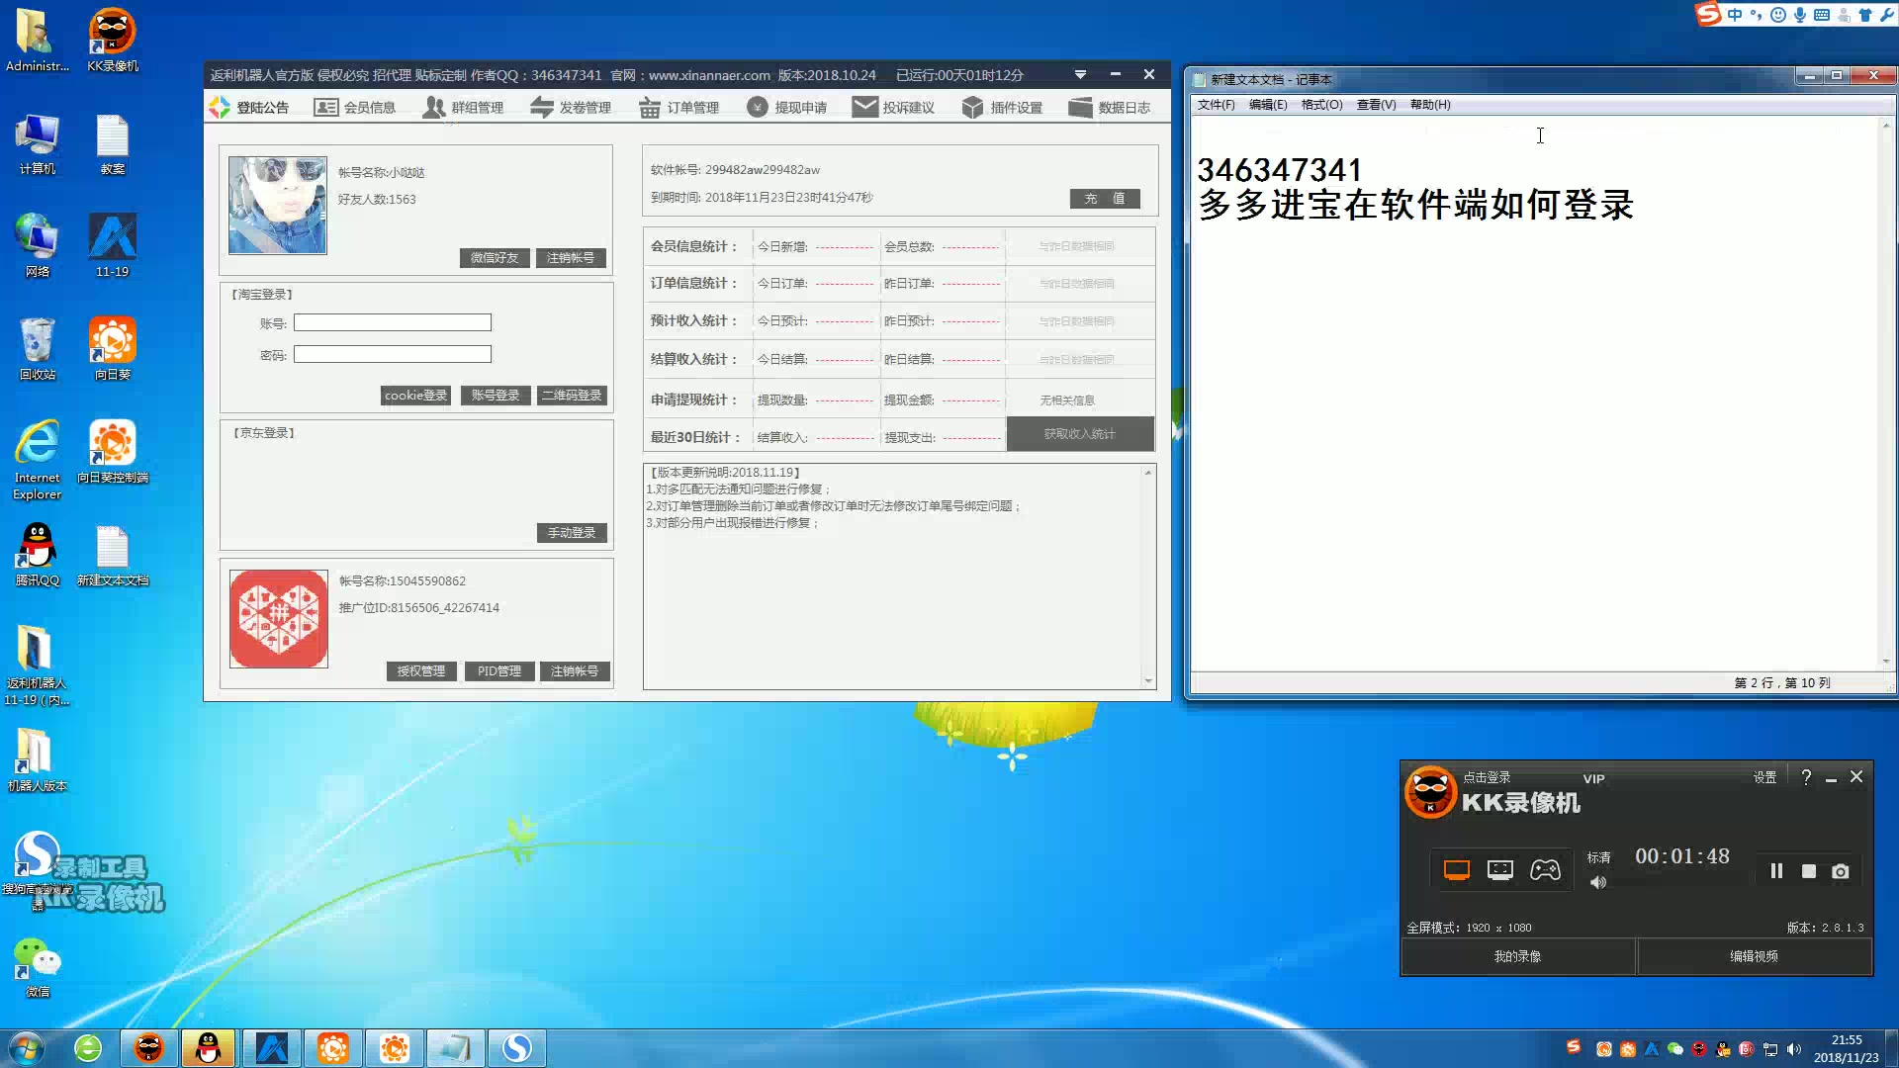Open the 数据日志 tab
The image size is (1899, 1068).
tap(1110, 107)
